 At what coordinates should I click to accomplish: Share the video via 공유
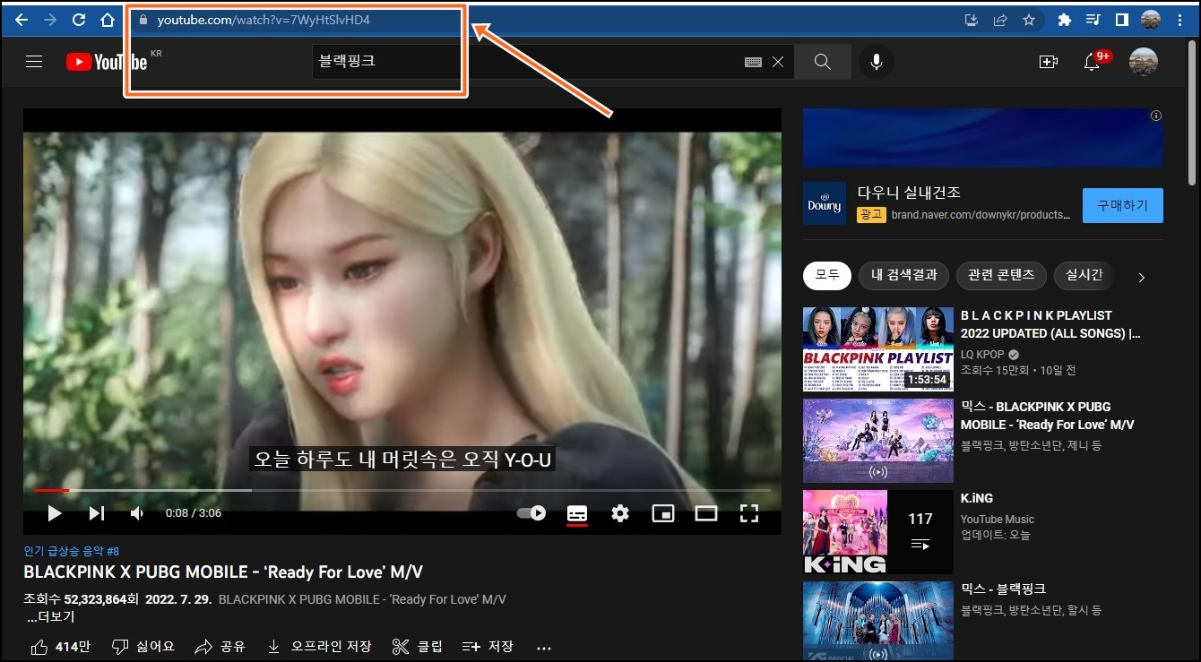coord(220,647)
